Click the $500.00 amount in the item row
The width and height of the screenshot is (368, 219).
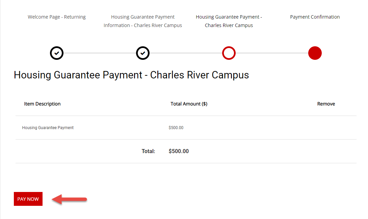(176, 128)
